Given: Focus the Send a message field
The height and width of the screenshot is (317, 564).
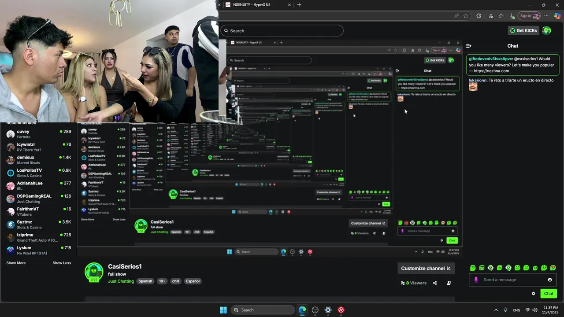Looking at the screenshot, I should [513, 280].
